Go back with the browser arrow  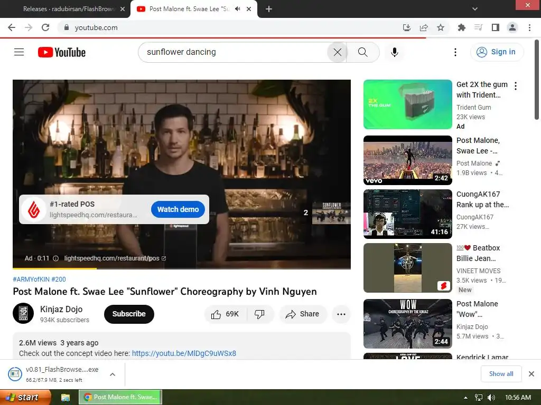(x=12, y=27)
